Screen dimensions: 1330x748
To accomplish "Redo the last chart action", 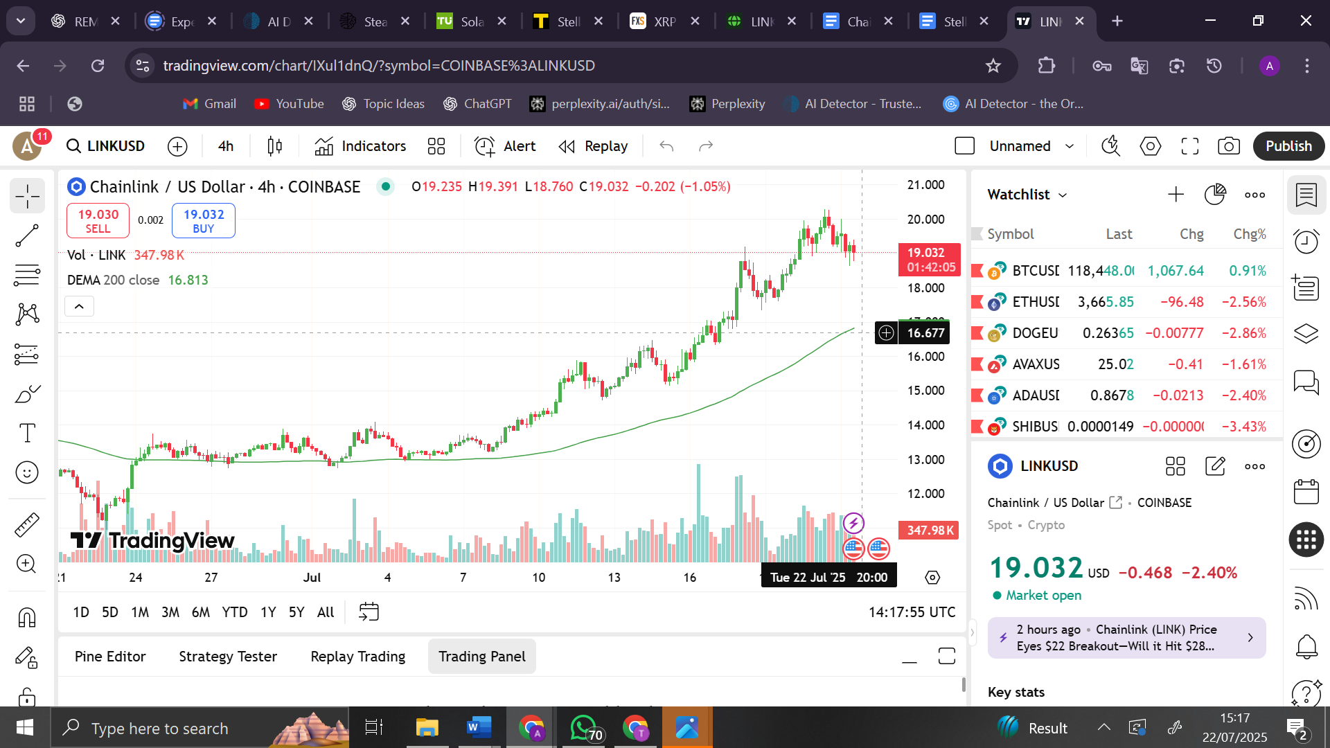I will click(706, 146).
